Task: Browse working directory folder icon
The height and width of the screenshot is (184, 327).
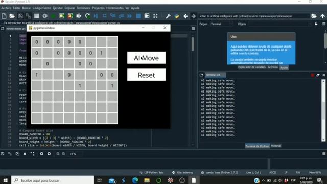Action: coord(314,16)
